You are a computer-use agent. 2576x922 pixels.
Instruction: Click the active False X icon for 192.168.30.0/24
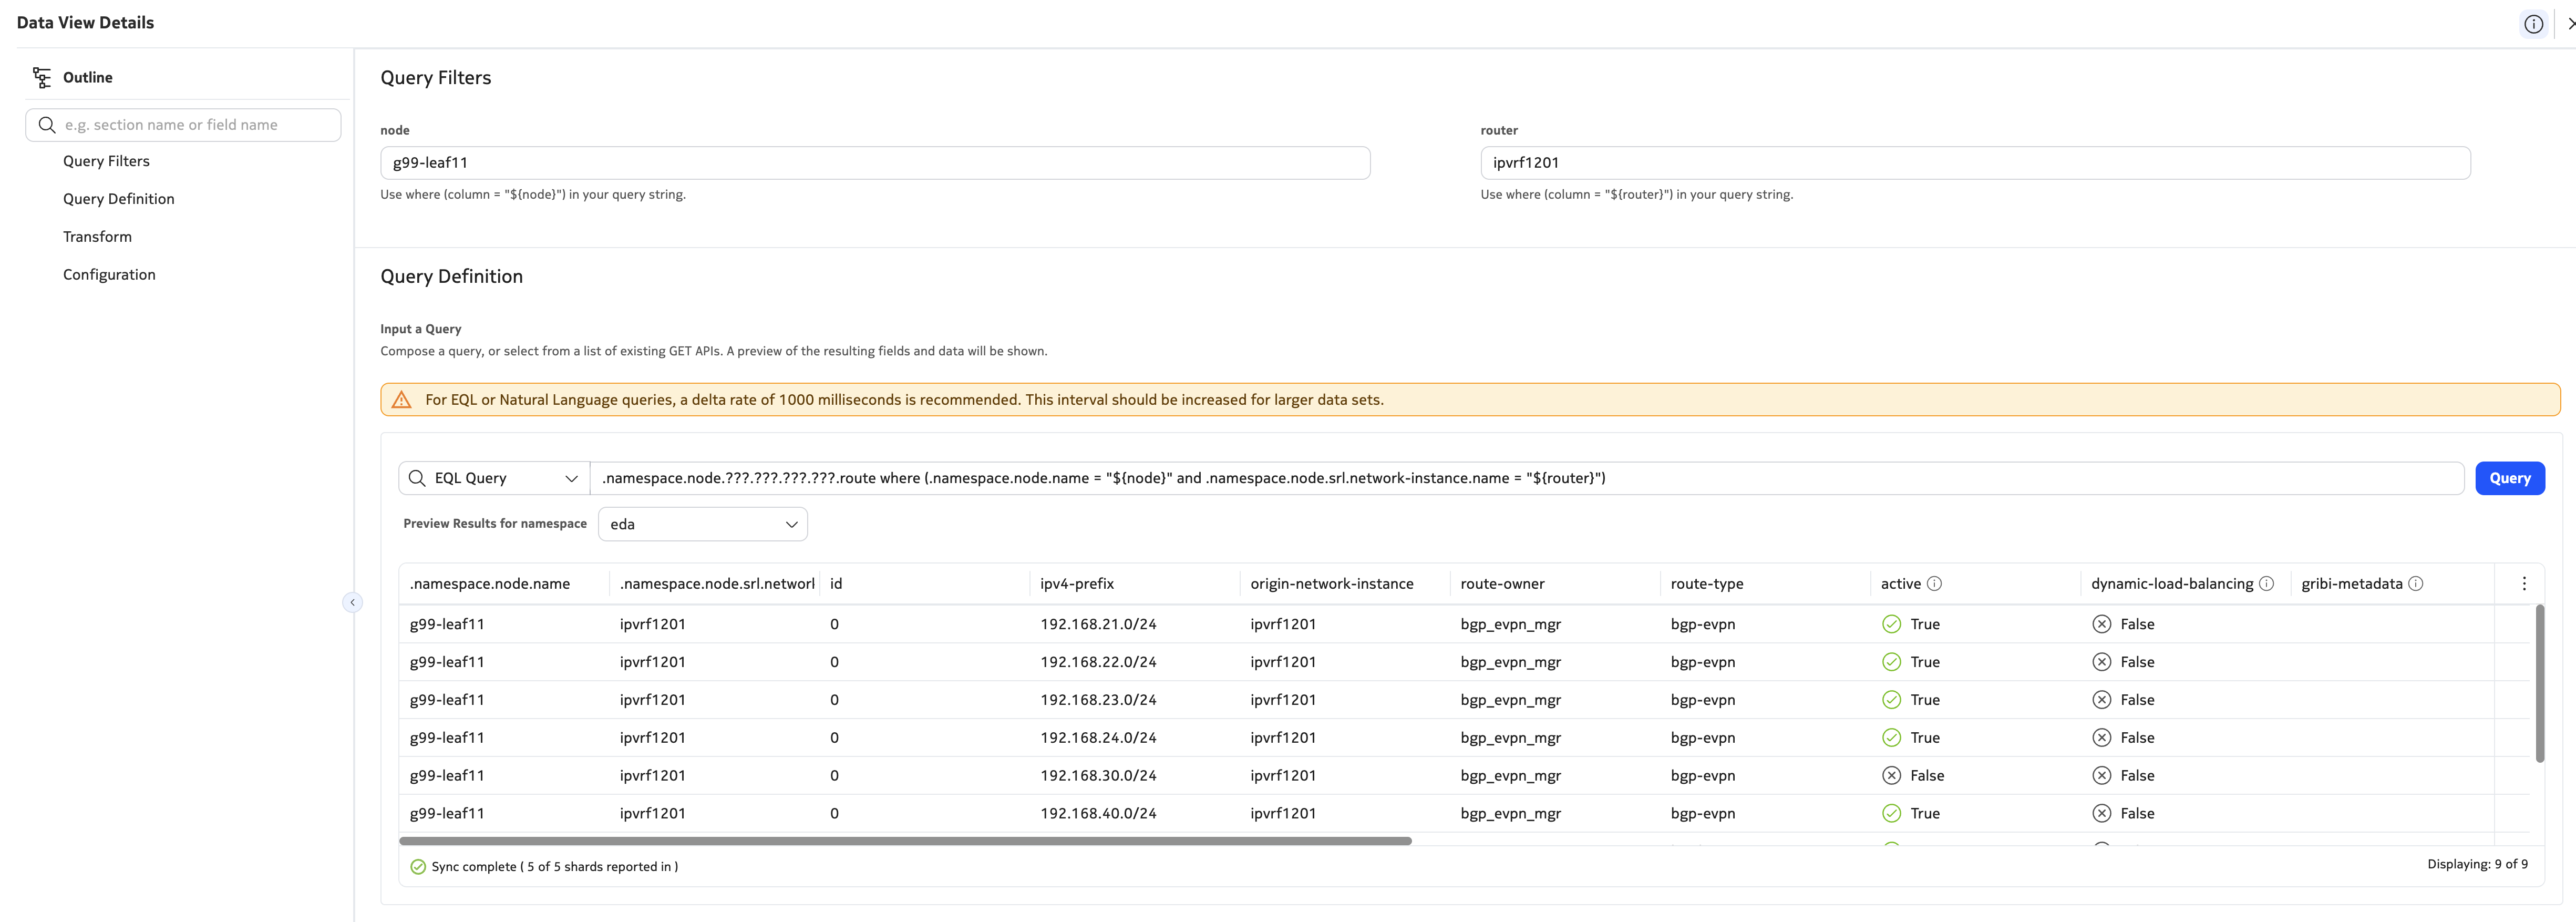coord(1891,776)
